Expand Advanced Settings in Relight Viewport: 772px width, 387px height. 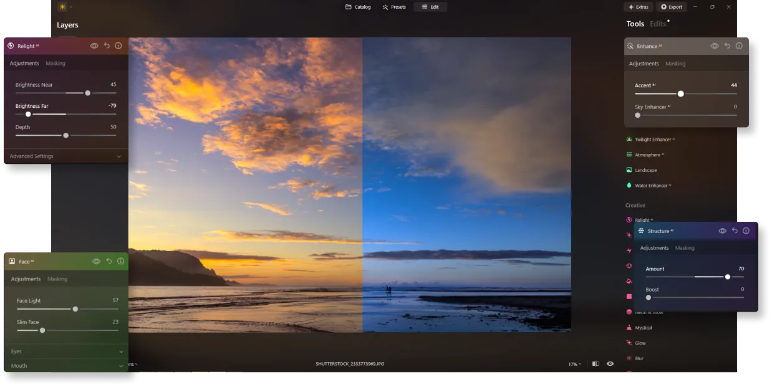[x=65, y=156]
